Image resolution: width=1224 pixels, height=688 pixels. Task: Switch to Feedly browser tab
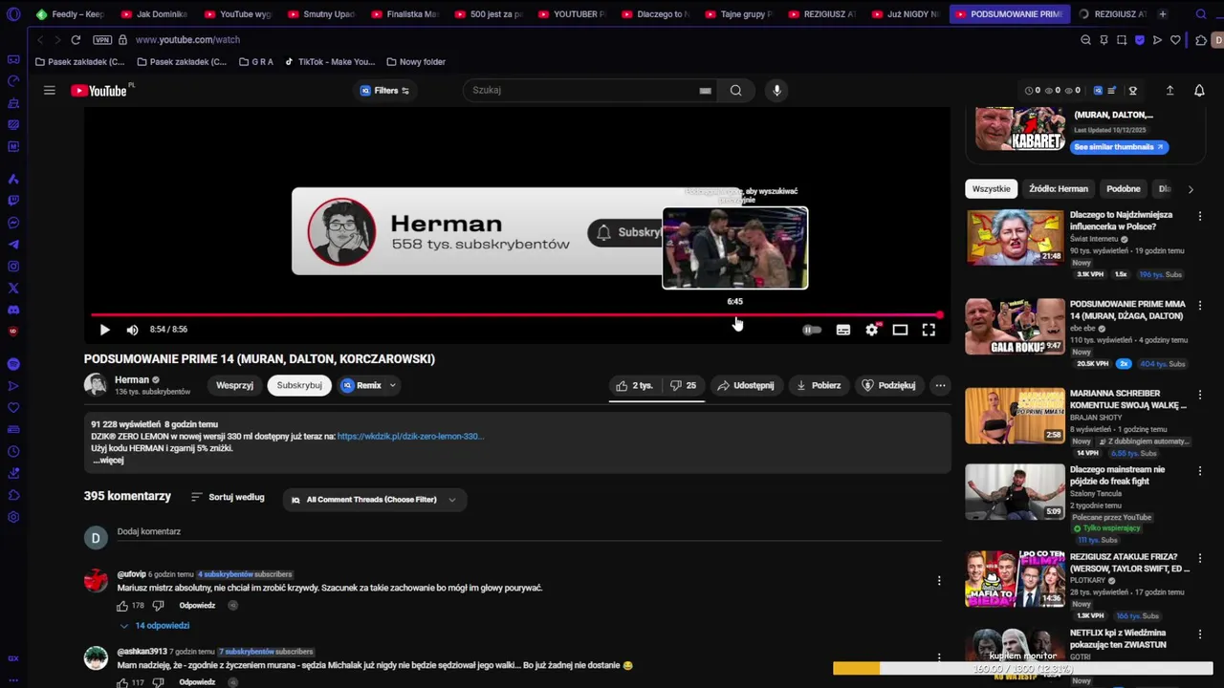coord(70,14)
